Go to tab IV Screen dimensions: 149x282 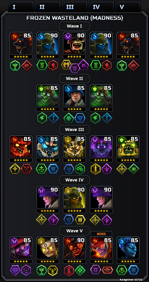coord(101,7)
